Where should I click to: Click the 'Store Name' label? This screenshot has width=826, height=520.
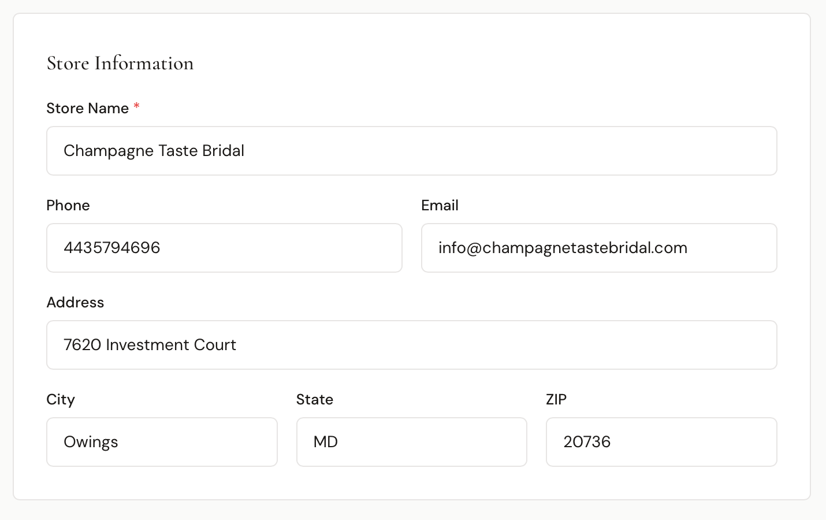[x=87, y=109]
